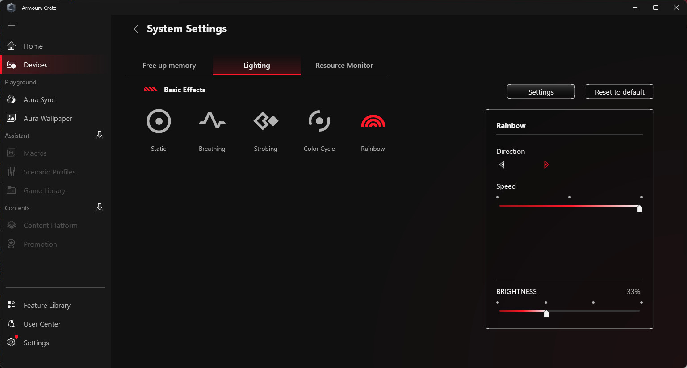Open Aura Wallpaper in sidebar
687x368 pixels.
(47, 119)
